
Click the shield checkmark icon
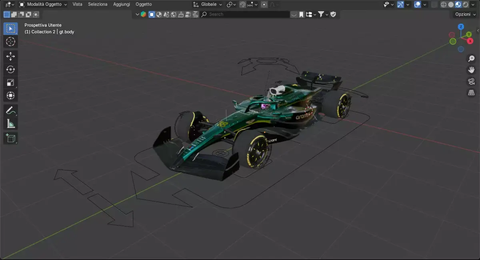(x=333, y=14)
